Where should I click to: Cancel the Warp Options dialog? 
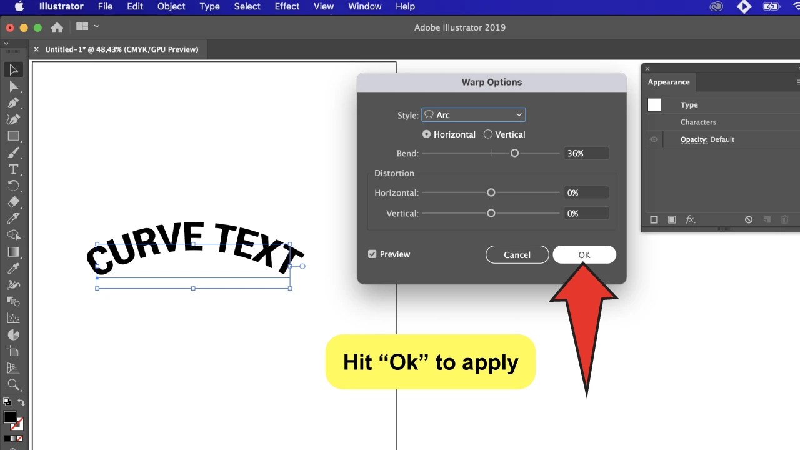(x=517, y=254)
